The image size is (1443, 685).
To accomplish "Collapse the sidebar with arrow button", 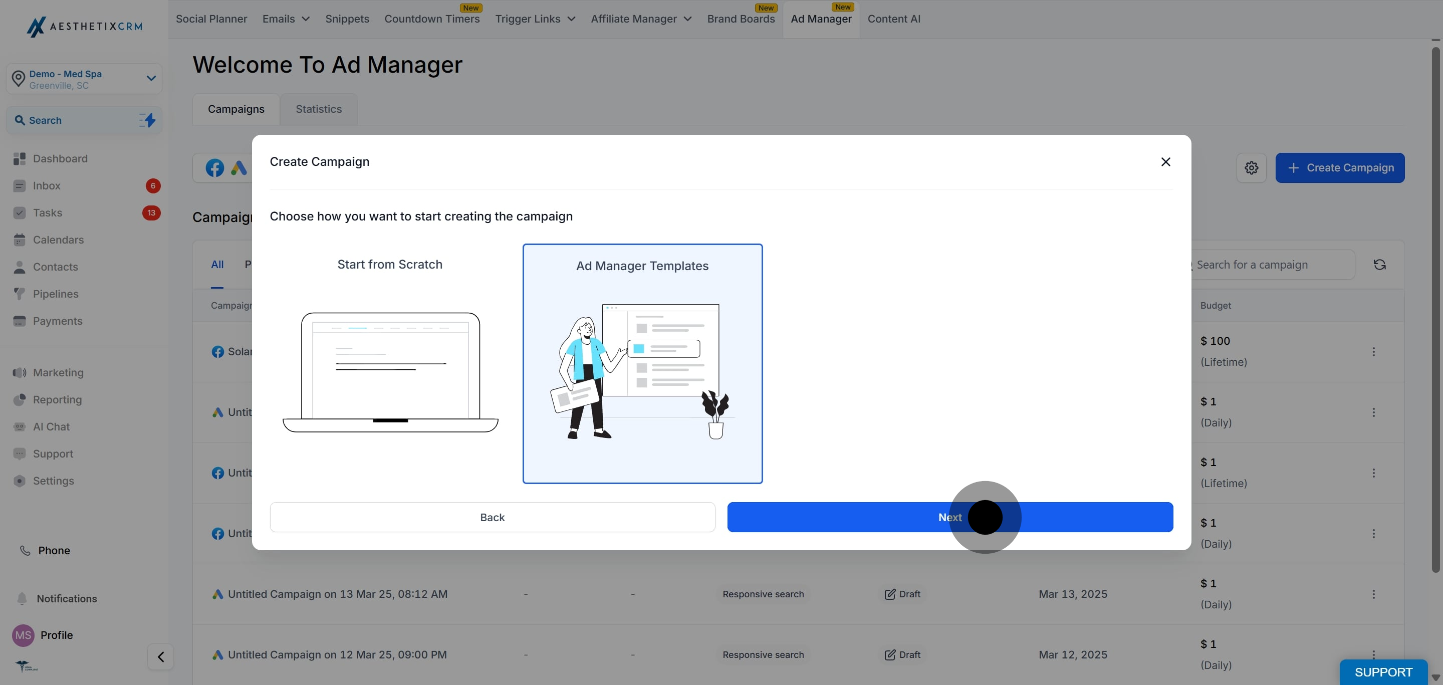I will pos(160,656).
